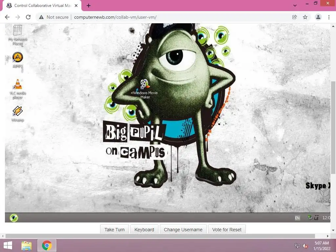Go back using browser back arrow
336x252 pixels.
(7, 17)
